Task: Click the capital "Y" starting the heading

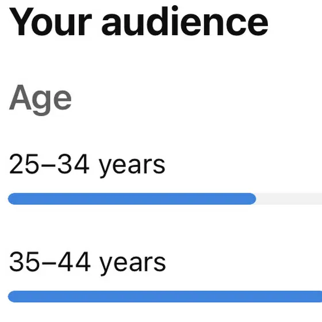Action: [21, 21]
